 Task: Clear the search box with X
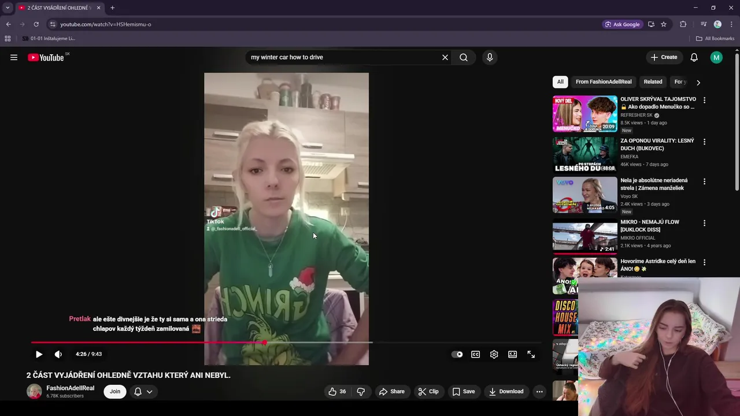[445, 57]
